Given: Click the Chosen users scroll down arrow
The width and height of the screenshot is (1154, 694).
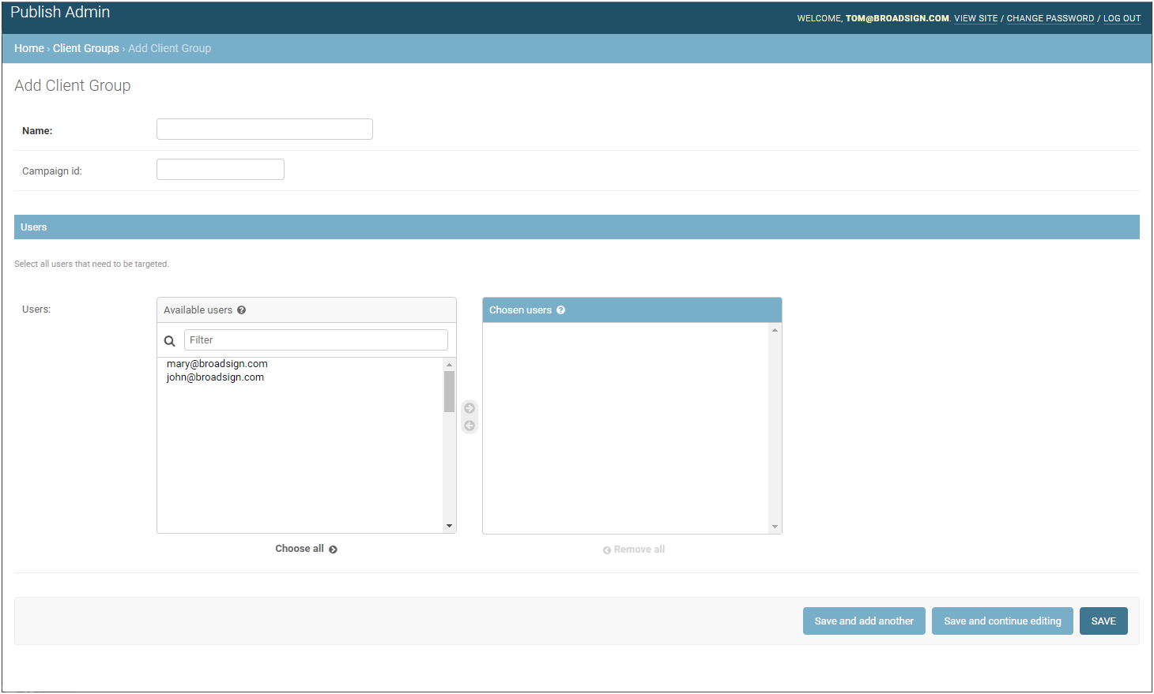Looking at the screenshot, I should (x=775, y=527).
